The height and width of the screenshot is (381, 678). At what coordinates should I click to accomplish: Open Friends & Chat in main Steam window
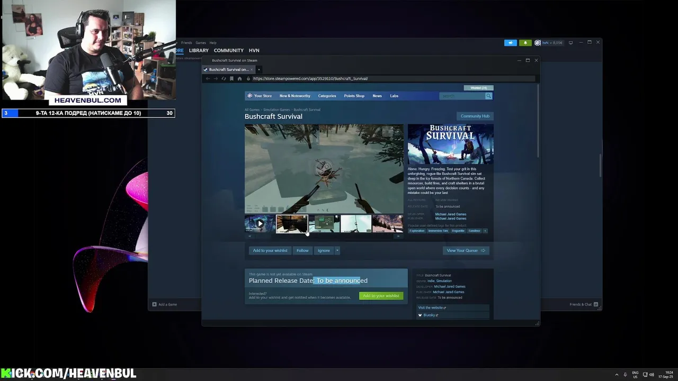click(584, 304)
